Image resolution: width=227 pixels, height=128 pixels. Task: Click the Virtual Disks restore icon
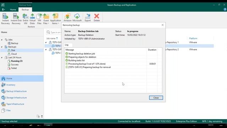coord(32,19)
